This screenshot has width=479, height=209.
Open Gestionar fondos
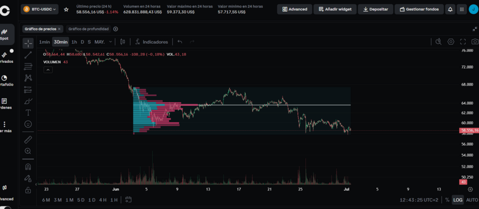[x=419, y=9]
